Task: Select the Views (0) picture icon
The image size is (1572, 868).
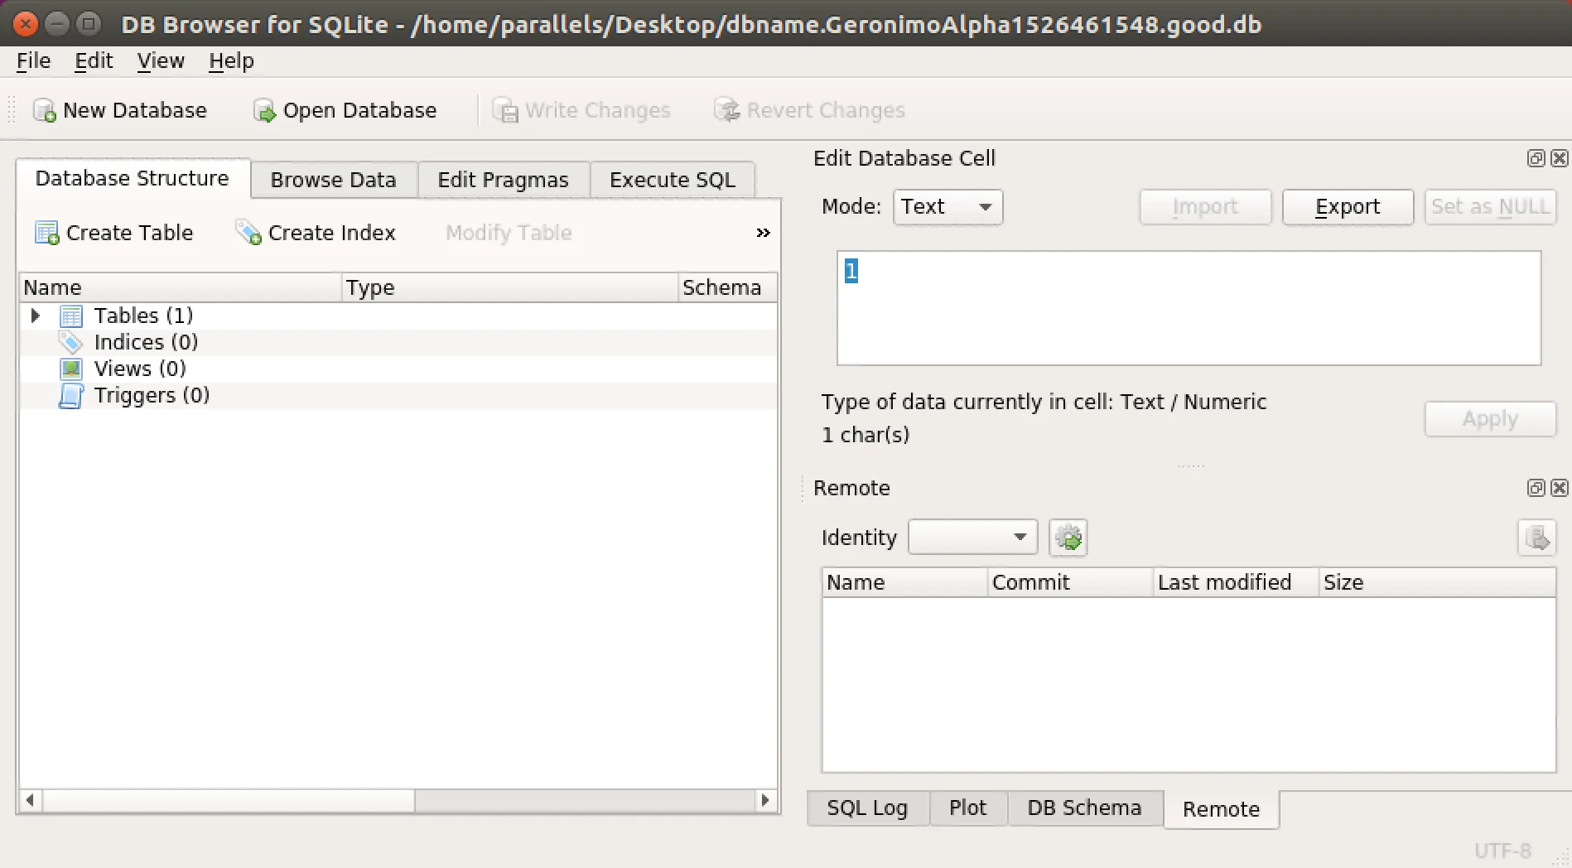Action: pyautogui.click(x=71, y=369)
